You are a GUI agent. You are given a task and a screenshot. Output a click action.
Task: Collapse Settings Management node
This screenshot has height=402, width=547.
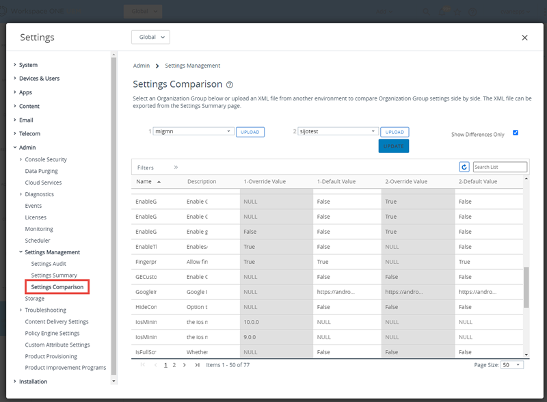click(x=21, y=252)
